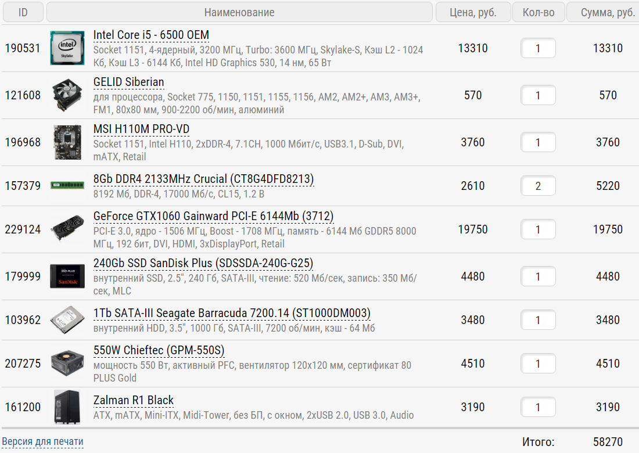Open the 1Tb SATA-III Seagate Barracuda link
The image size is (639, 453).
[232, 313]
